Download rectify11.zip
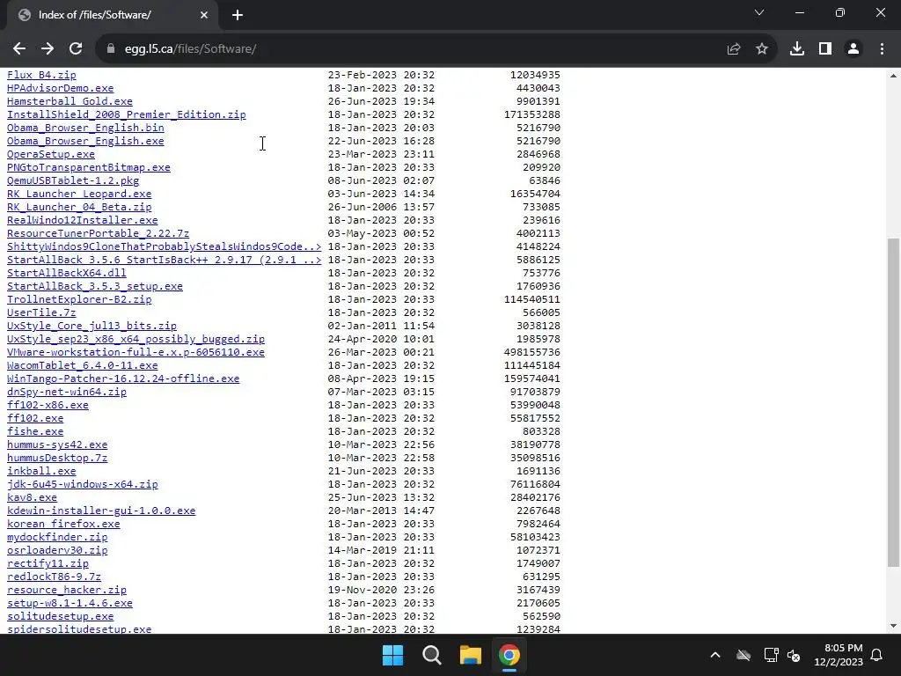The width and height of the screenshot is (901, 676). click(48, 564)
